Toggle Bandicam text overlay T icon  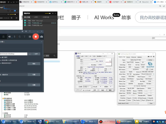pyautogui.click(x=25, y=37)
